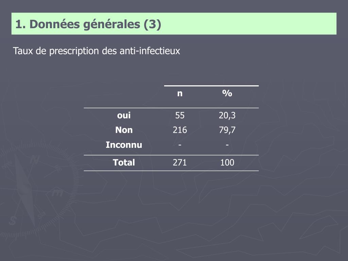Click the compass 'S' letter marking
Image resolution: width=348 pixels, height=261 pixels.
click(13, 221)
